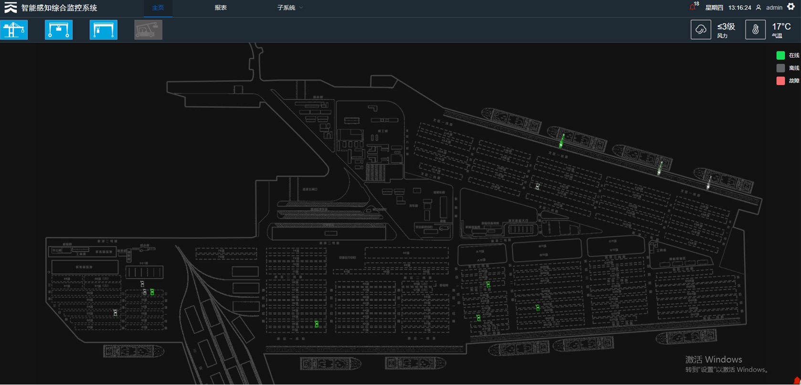Viewport: 801px width, 385px height.
Task: Click the gray 离线 legend swatch
Action: [x=780, y=68]
